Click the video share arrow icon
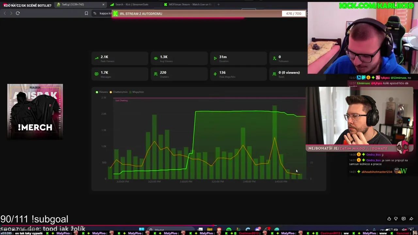Image resolution: width=418 pixels, height=235 pixels. [411, 219]
